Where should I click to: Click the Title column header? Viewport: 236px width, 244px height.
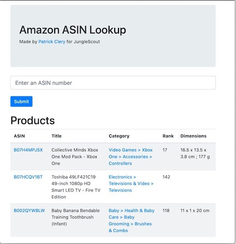[57, 136]
